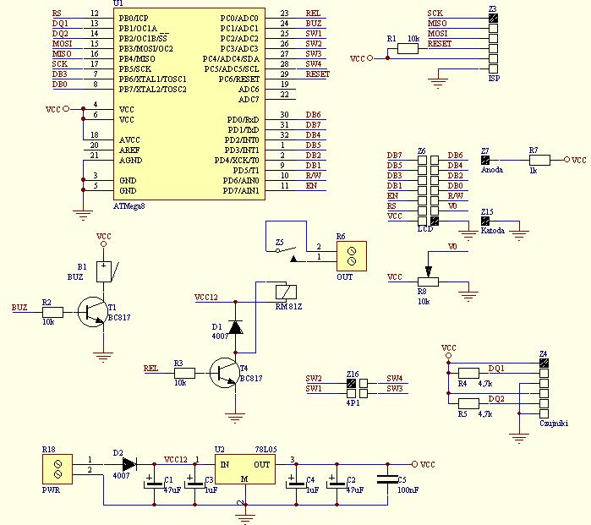Click the Czujniki connector name
591x525 pixels.
(554, 424)
